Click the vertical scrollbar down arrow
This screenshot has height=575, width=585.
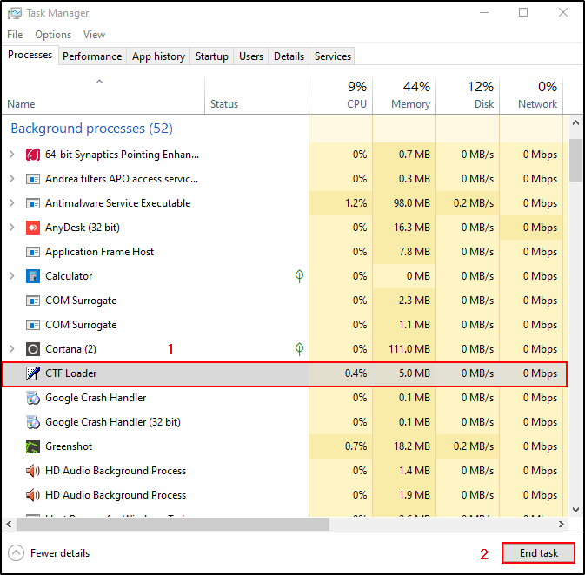click(575, 510)
